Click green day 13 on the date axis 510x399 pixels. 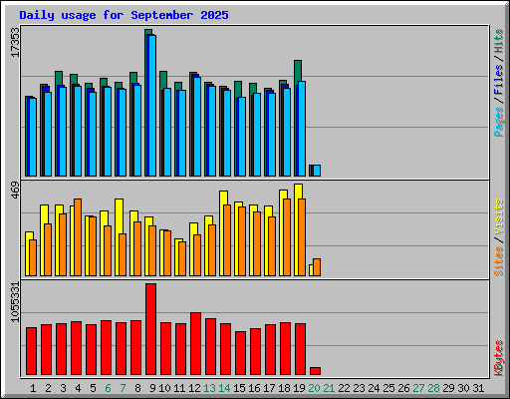tap(209, 388)
